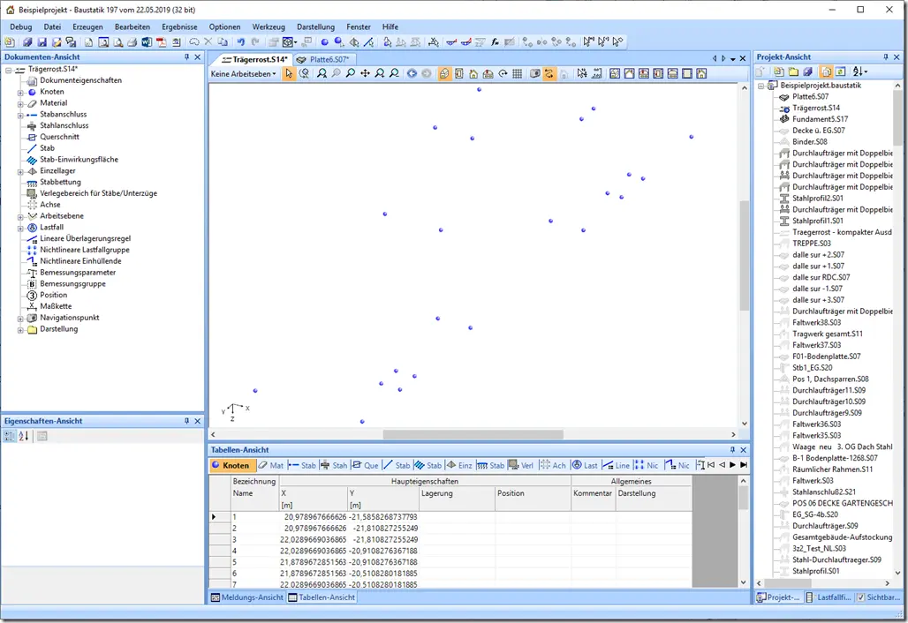Toggle pin on Tabellen-Ansicht panel

tap(732, 449)
